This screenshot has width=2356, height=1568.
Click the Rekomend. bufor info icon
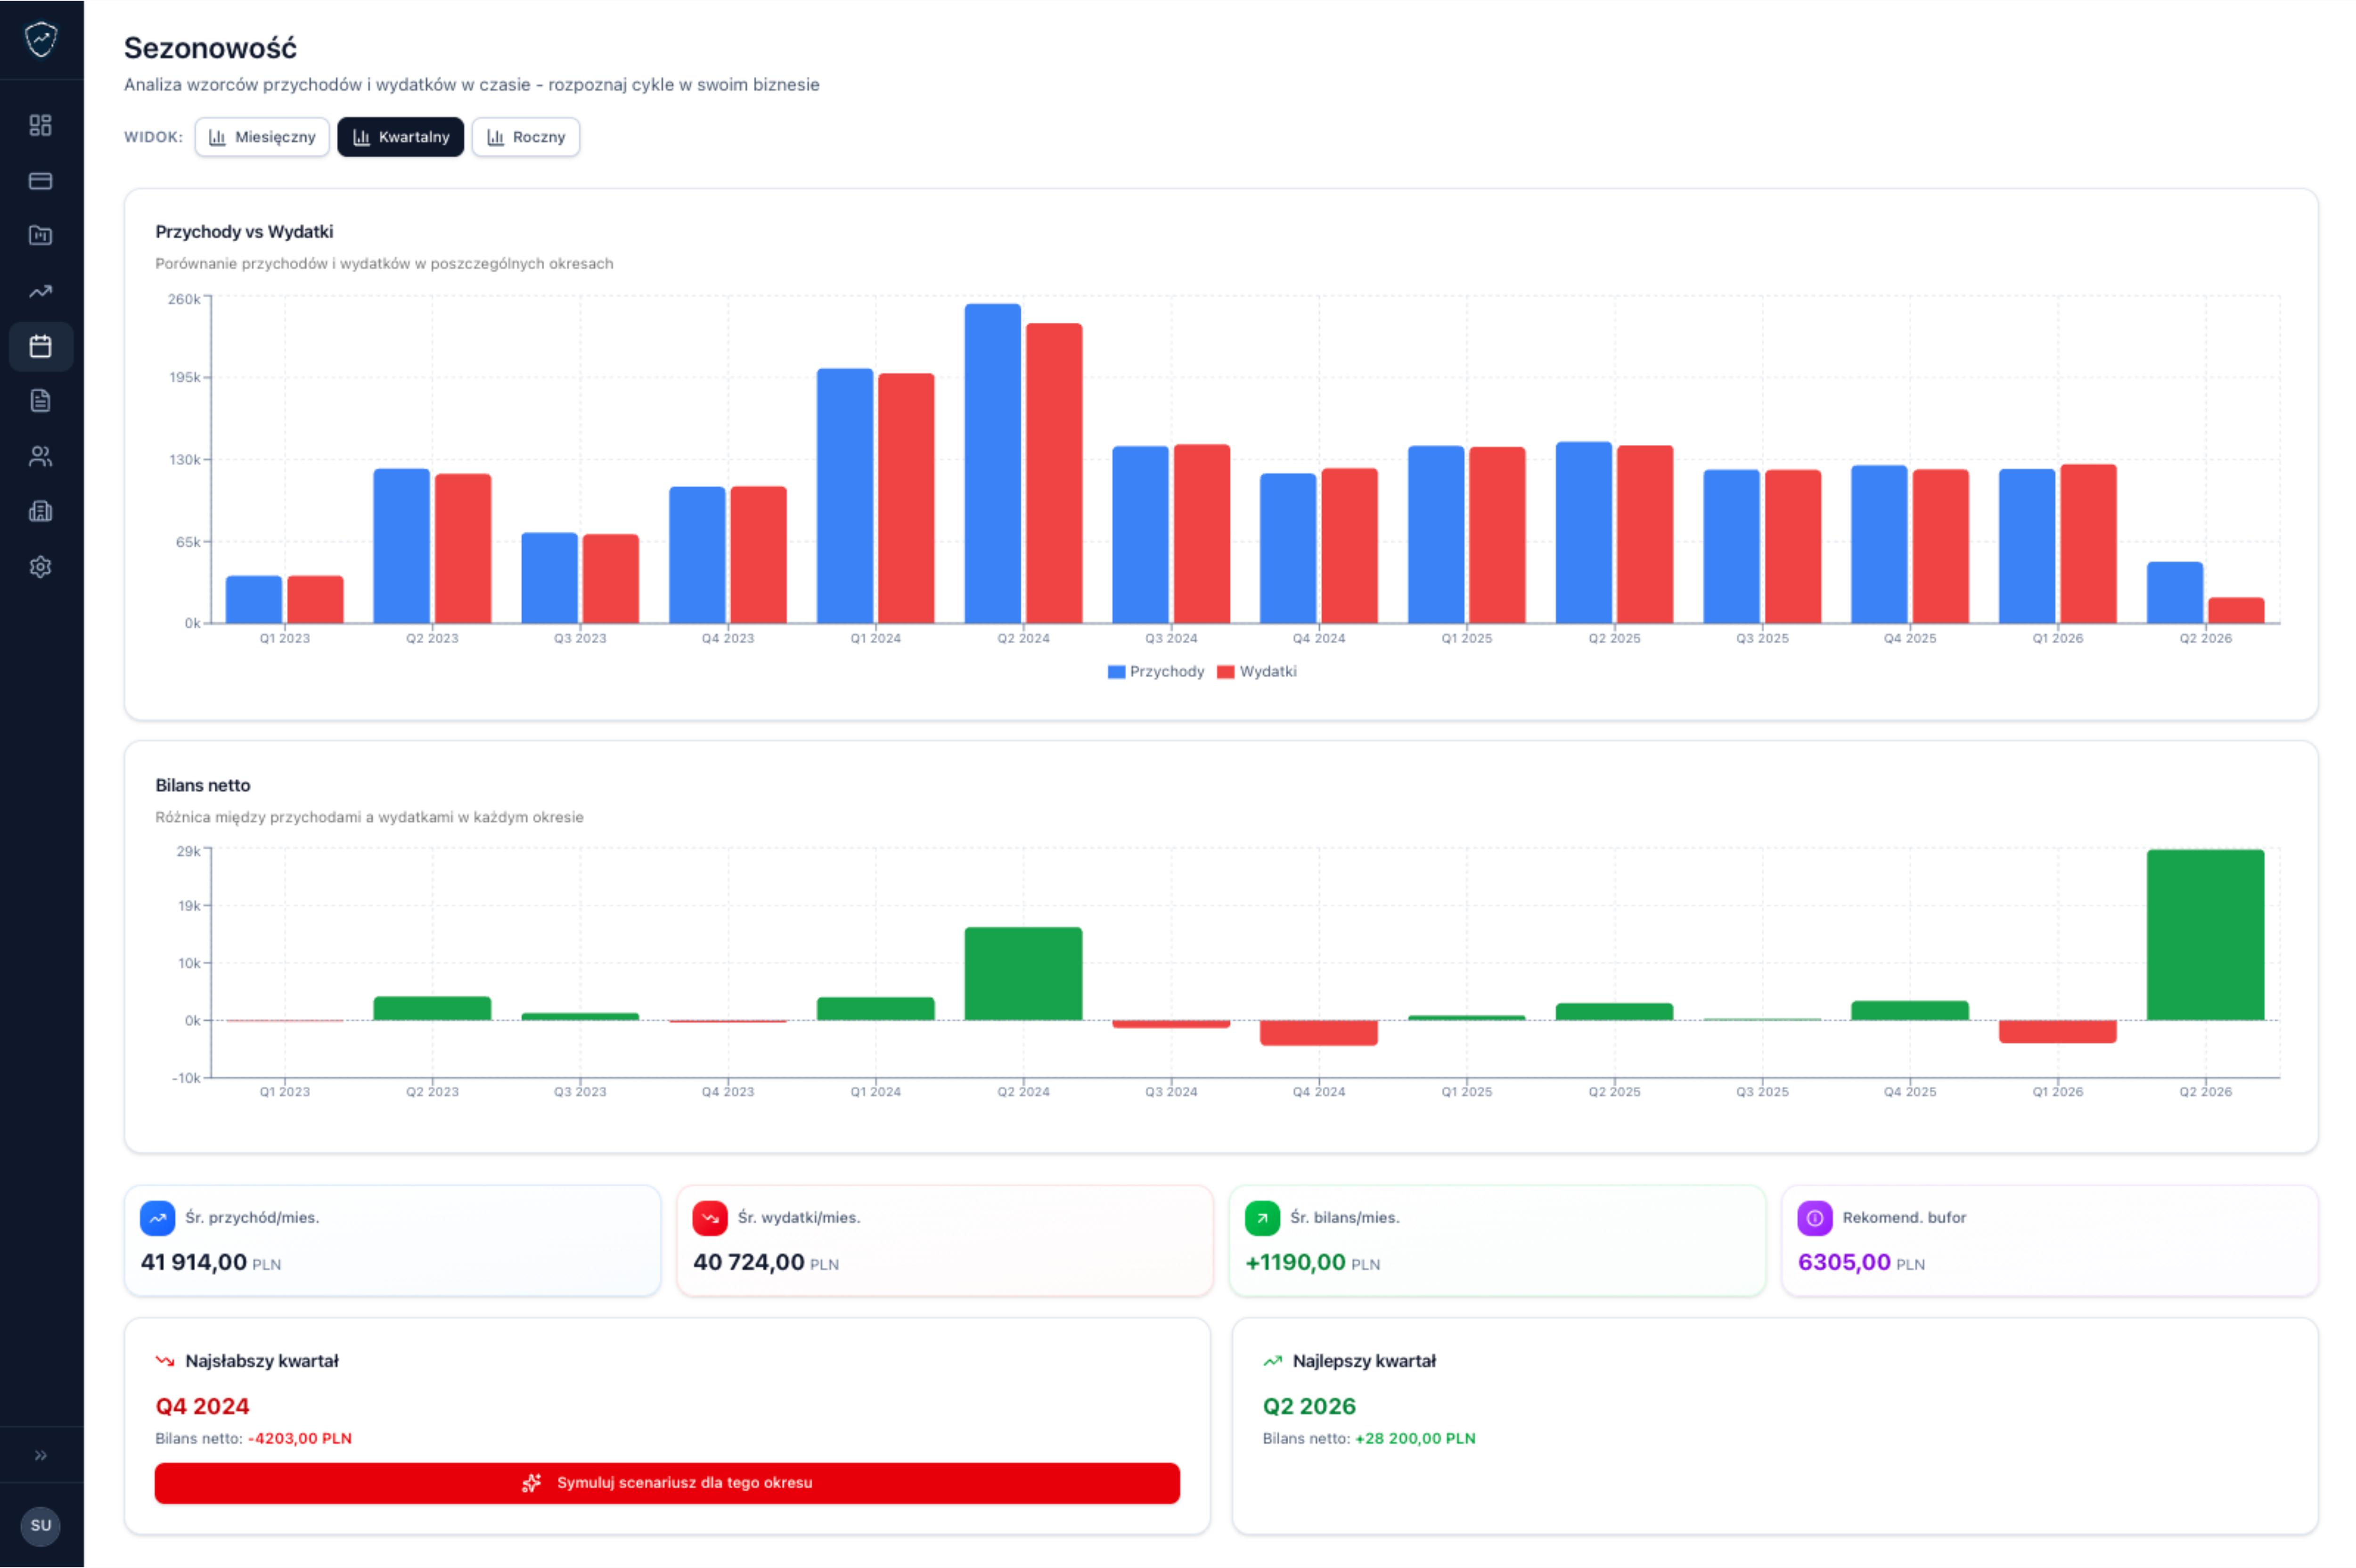click(x=1814, y=1218)
